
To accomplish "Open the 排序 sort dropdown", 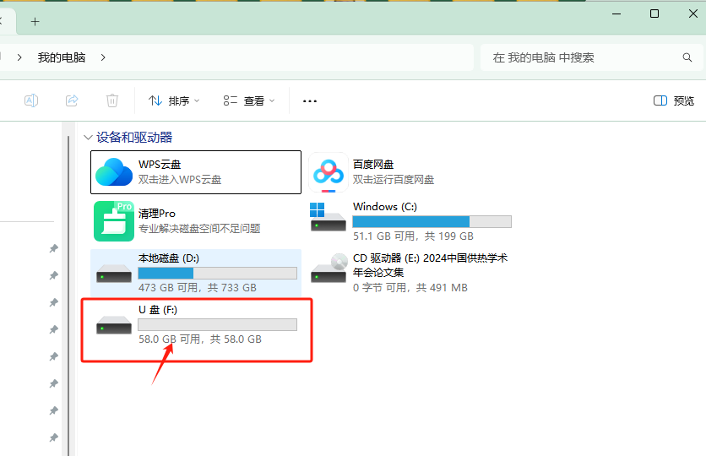I will point(174,100).
